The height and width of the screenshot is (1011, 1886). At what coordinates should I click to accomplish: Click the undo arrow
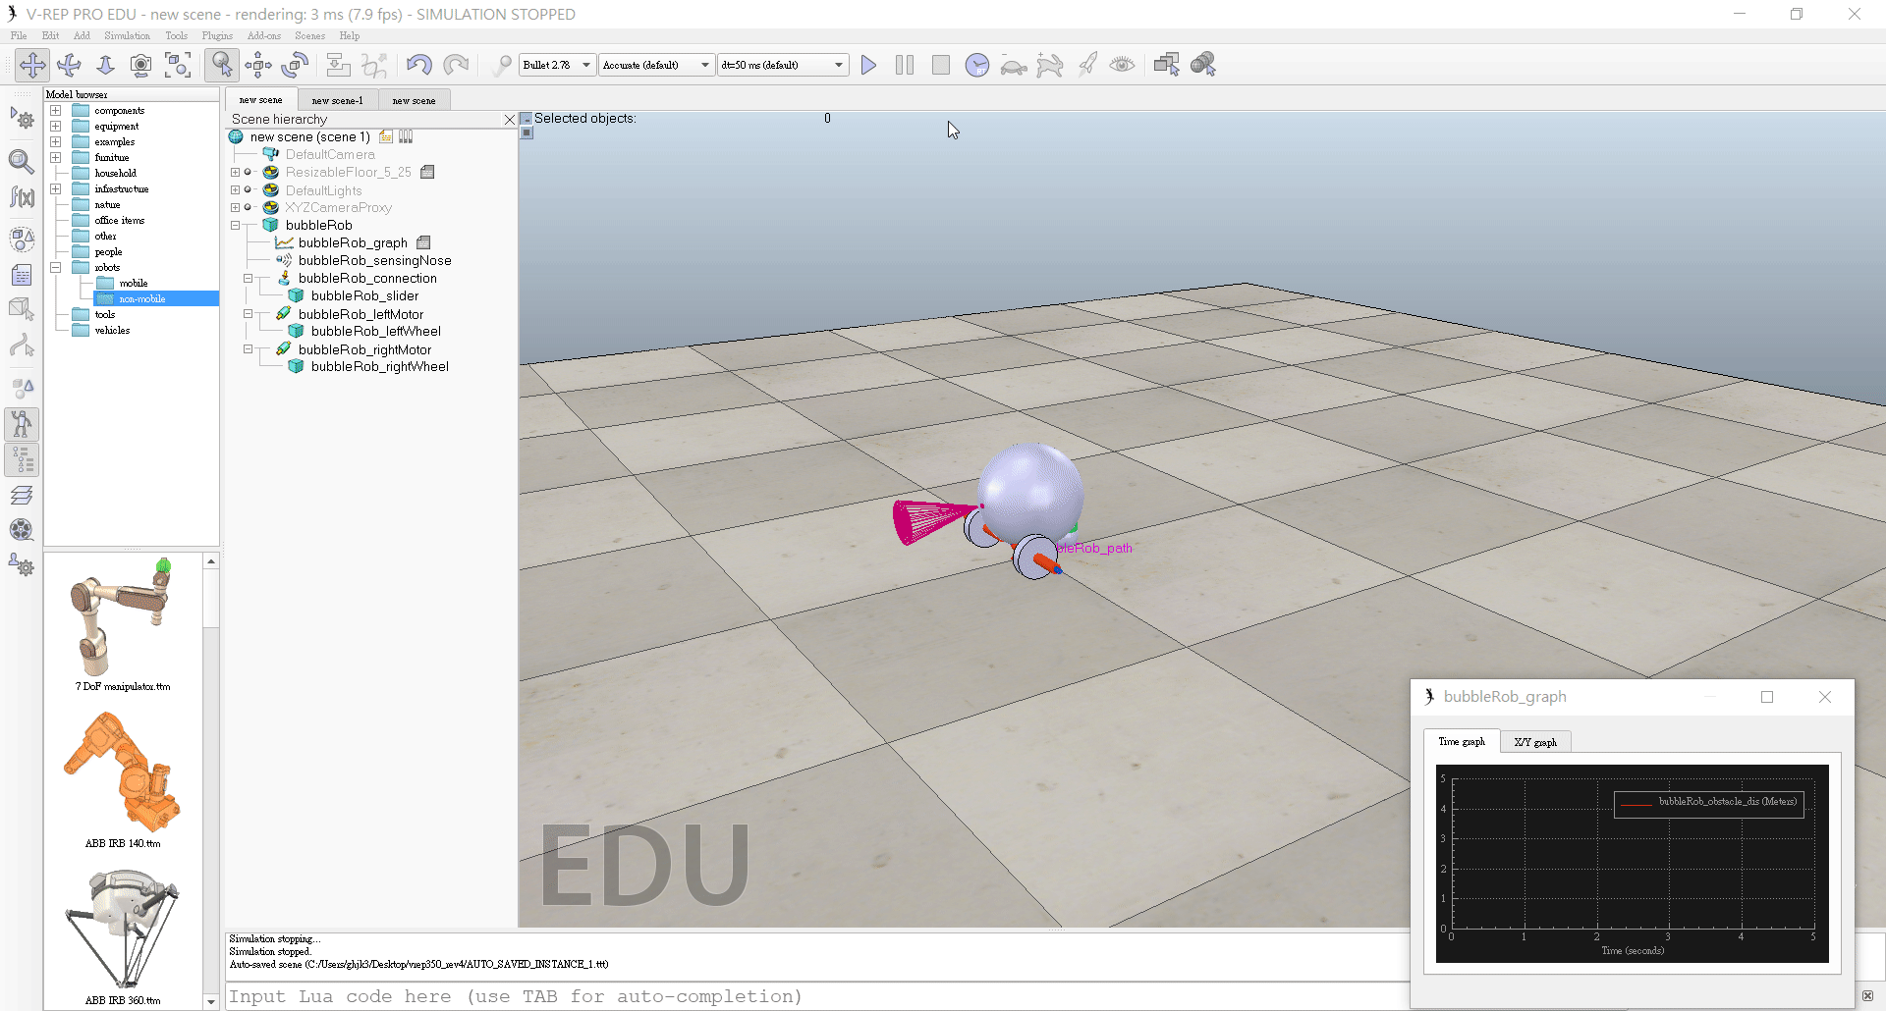[419, 66]
